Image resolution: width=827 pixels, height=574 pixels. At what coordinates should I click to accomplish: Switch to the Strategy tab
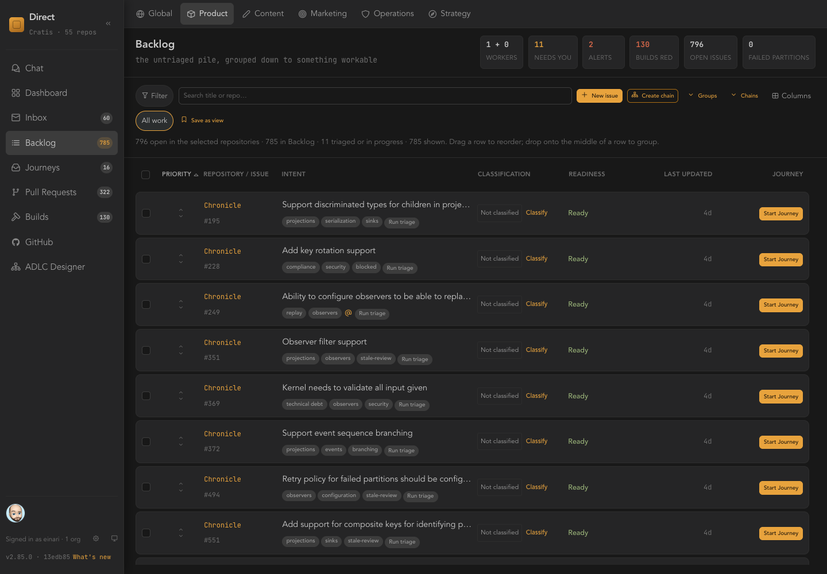pos(450,14)
